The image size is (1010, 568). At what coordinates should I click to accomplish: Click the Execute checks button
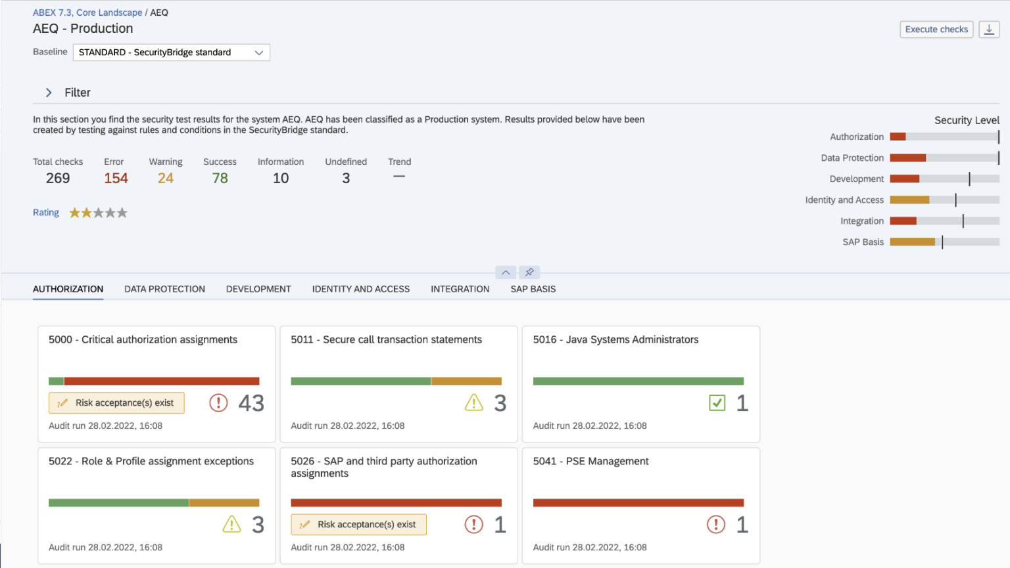pyautogui.click(x=936, y=30)
